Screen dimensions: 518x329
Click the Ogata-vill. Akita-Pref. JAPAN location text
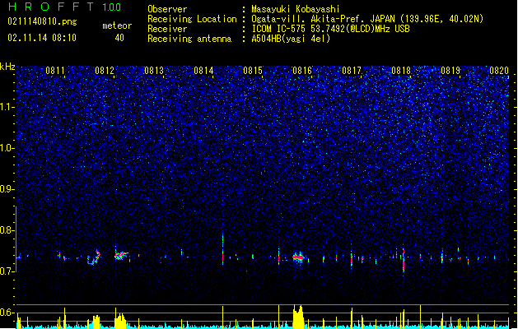click(367, 19)
